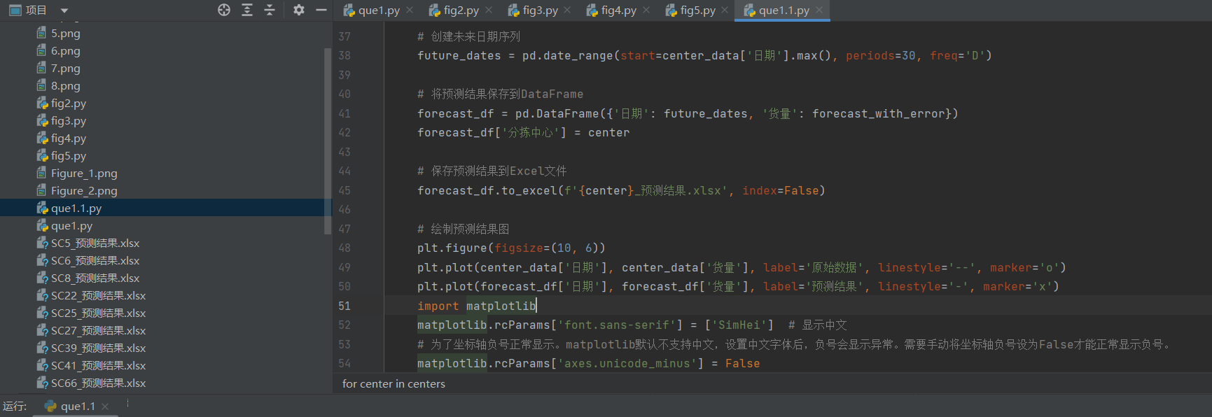Open project panel settings gear
The height and width of the screenshot is (417, 1212).
[299, 10]
